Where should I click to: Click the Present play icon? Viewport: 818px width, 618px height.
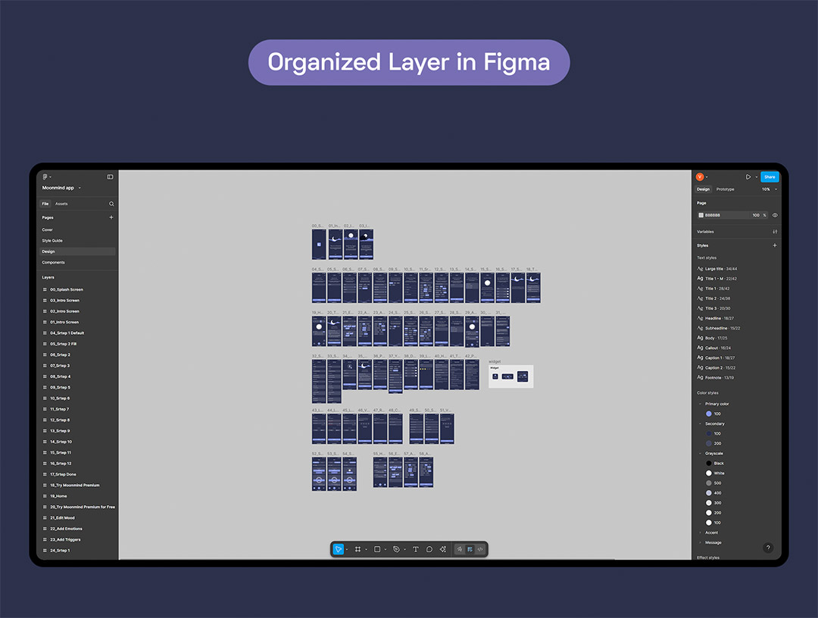pos(748,177)
